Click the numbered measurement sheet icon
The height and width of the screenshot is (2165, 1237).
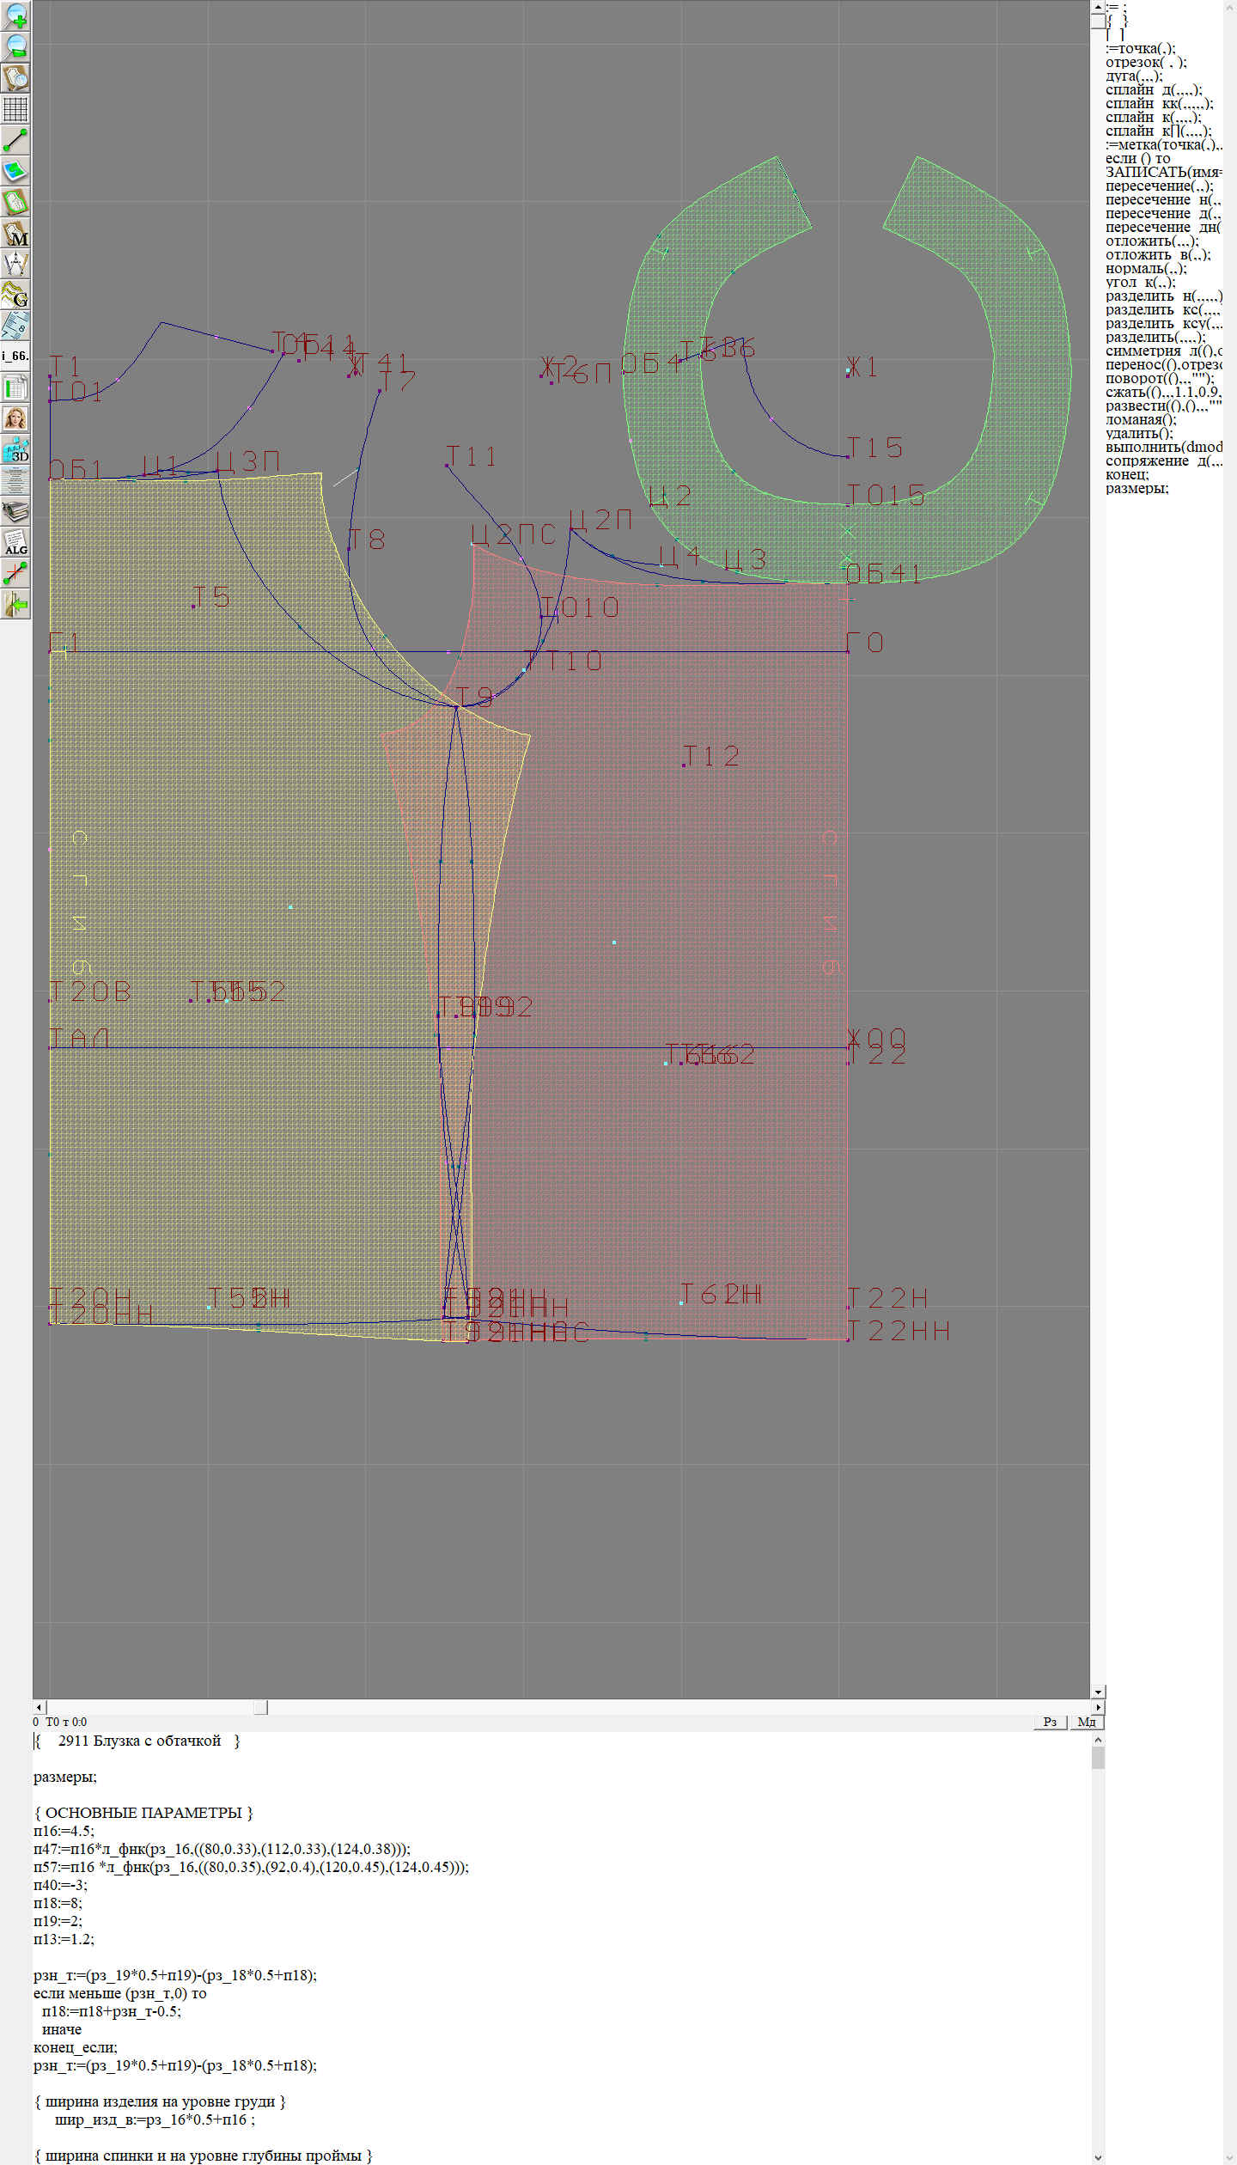tap(15, 325)
